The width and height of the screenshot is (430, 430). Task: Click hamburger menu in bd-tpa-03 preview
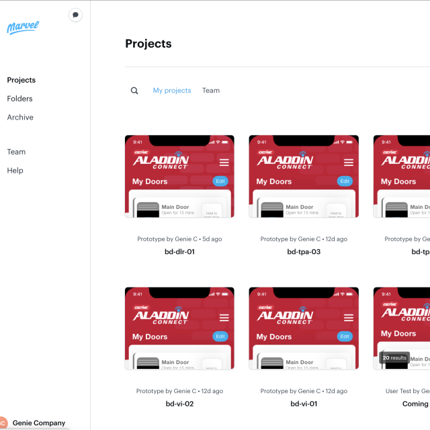[x=348, y=163]
